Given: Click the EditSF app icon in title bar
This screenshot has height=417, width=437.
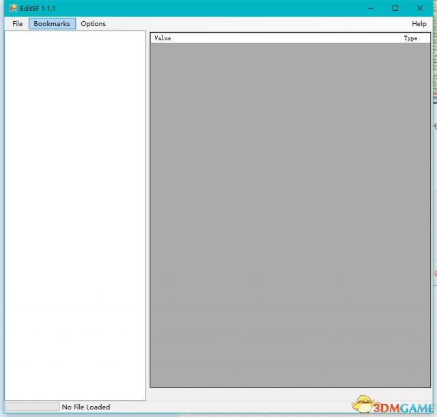Looking at the screenshot, I should 12,8.
